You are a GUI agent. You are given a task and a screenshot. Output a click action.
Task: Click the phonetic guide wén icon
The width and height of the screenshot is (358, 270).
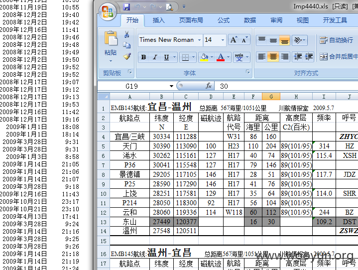tap(239, 57)
